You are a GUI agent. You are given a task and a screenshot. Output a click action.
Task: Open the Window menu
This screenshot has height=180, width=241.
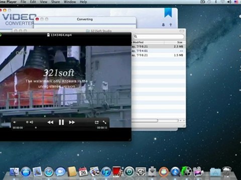(x=70, y=2)
